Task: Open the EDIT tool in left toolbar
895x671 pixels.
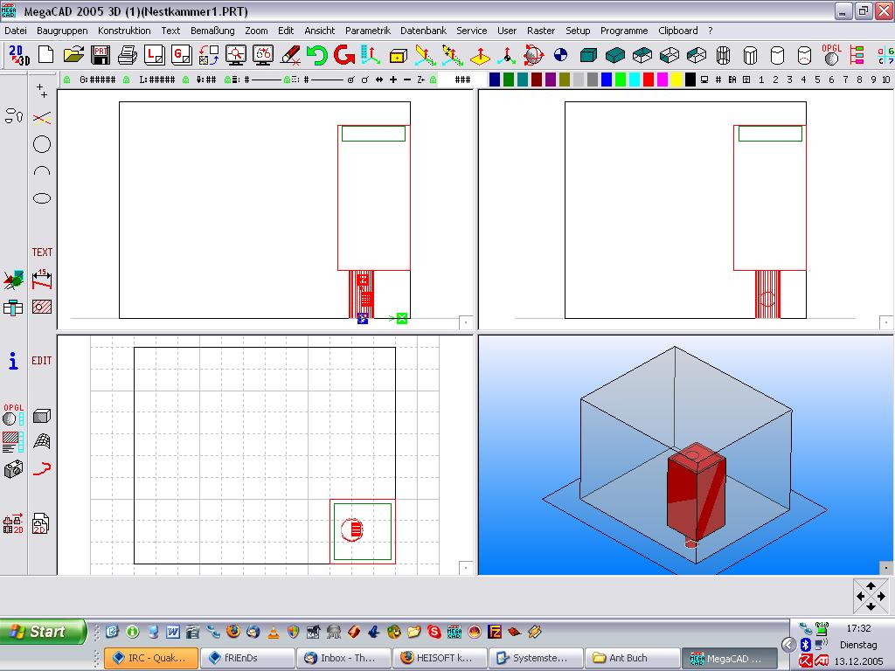Action: pos(42,360)
